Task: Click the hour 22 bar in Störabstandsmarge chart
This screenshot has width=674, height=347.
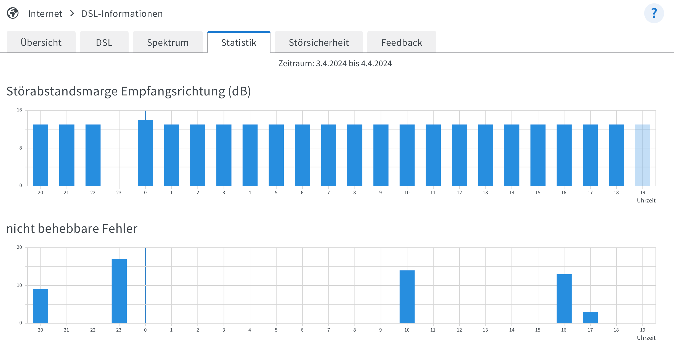Action: (93, 155)
